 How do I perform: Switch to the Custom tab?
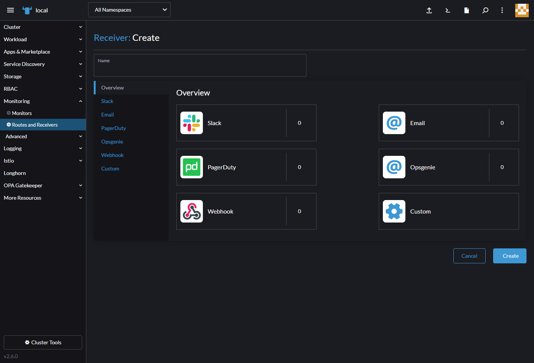pos(131,169)
